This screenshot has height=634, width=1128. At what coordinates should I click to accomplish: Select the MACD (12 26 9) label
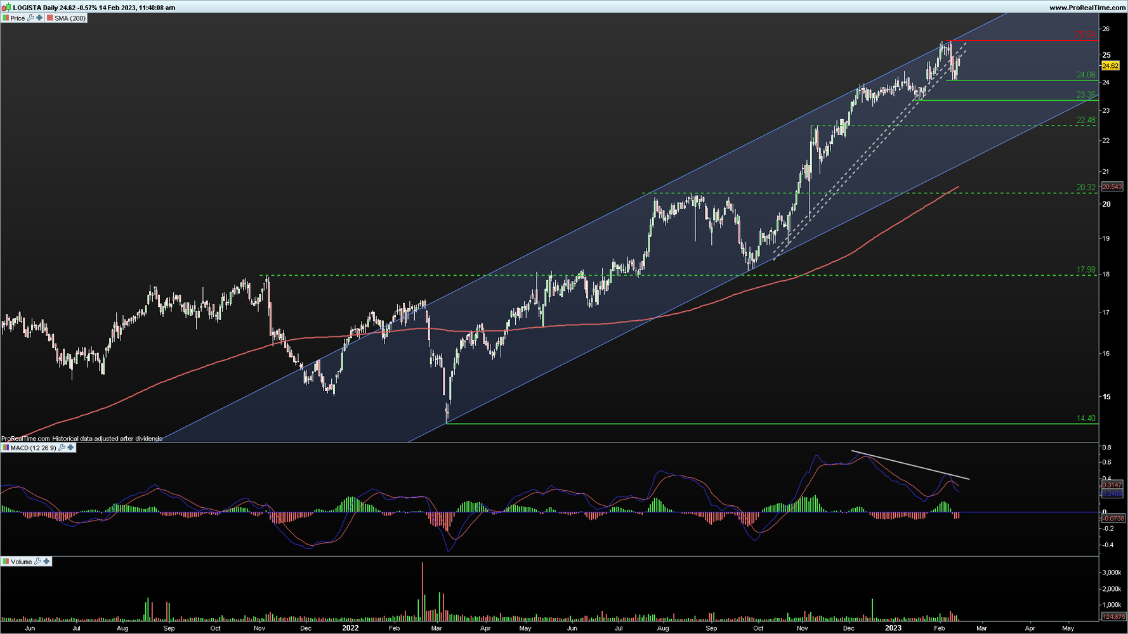[x=33, y=448]
